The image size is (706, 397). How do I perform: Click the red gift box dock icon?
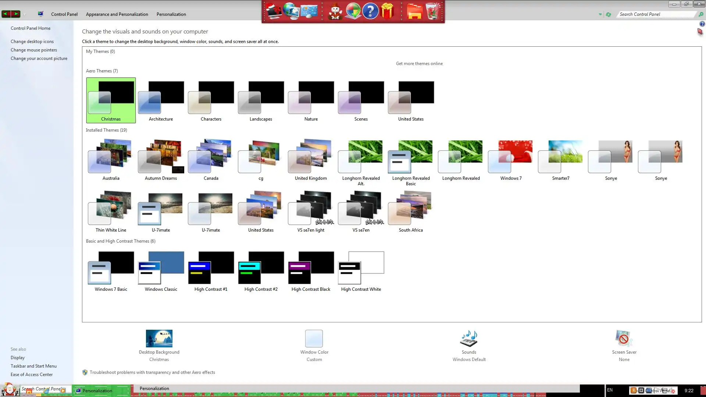tap(387, 11)
